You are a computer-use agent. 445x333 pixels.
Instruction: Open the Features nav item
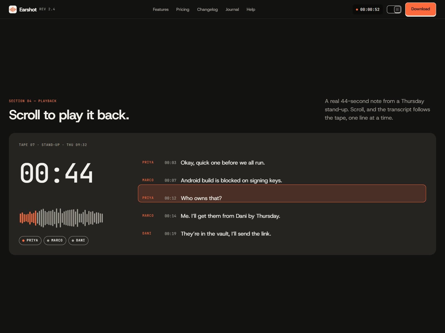tap(161, 9)
